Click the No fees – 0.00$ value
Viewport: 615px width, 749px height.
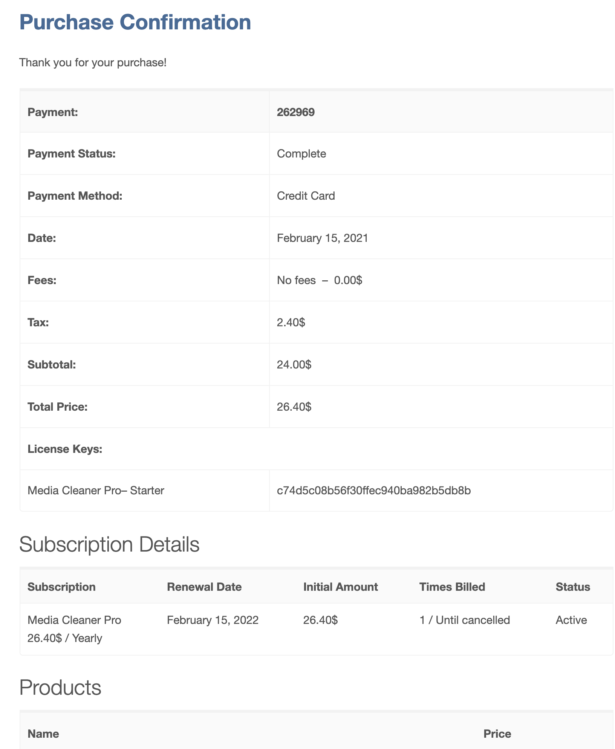[x=320, y=280]
